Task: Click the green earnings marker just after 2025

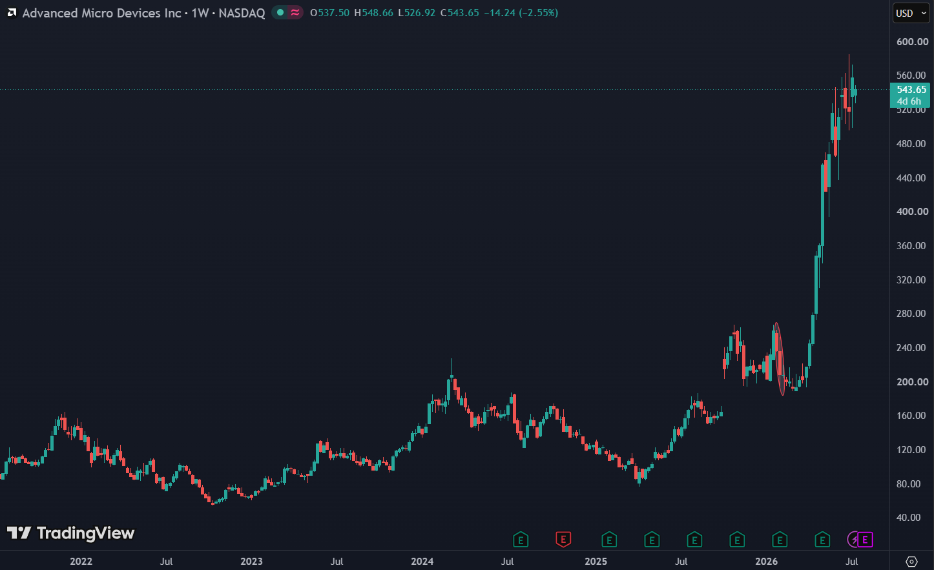Action: (x=609, y=540)
